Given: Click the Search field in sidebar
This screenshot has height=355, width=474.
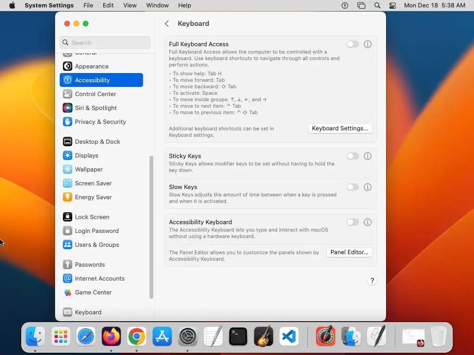Looking at the screenshot, I should (x=105, y=43).
